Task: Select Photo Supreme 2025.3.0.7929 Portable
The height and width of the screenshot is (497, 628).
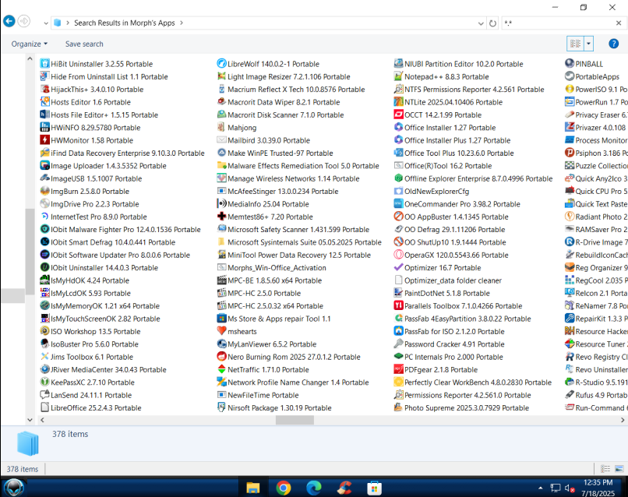Action: 466,407
